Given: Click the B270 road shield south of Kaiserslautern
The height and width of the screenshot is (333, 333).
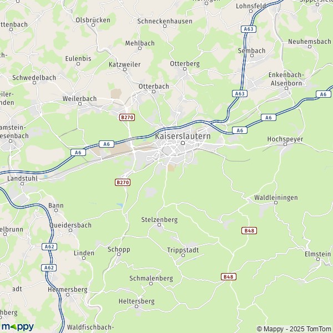Looking at the screenshot, I should (x=123, y=182).
